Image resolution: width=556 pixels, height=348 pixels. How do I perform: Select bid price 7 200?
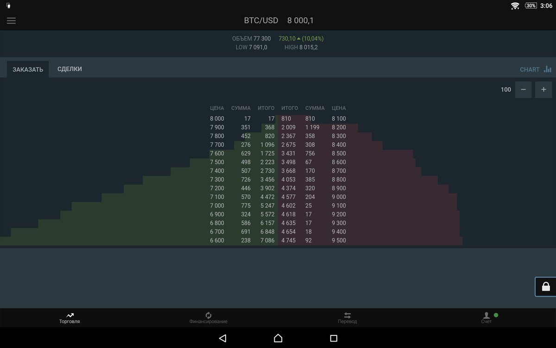click(x=217, y=188)
